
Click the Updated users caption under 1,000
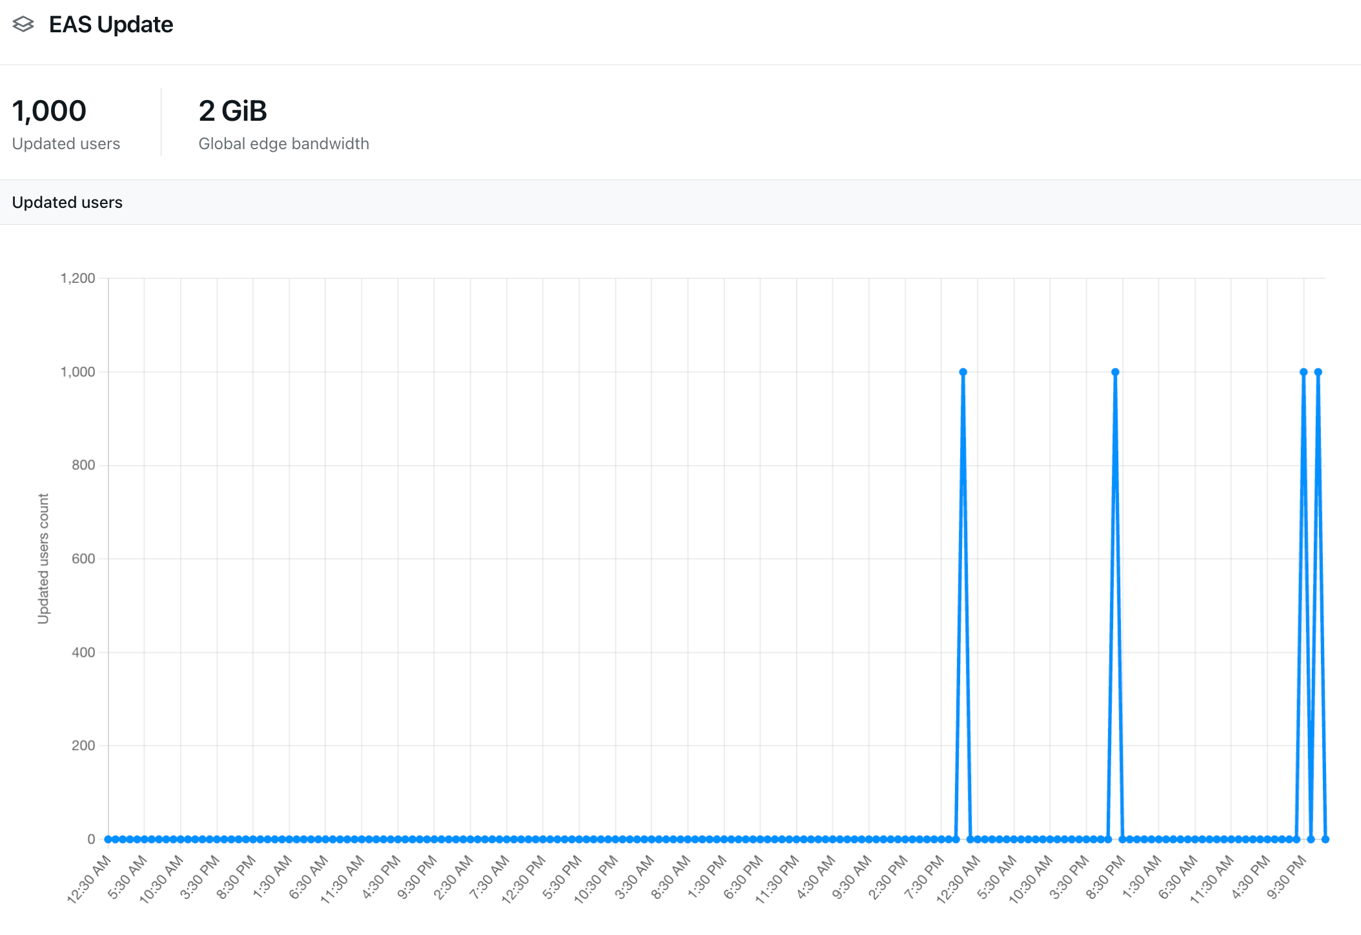click(65, 143)
